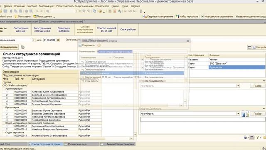
Task: Click the date field 01.06.2016
Action: pos(50,40)
